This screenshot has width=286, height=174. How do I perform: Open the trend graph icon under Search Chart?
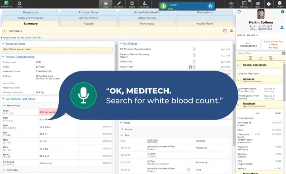point(261,58)
